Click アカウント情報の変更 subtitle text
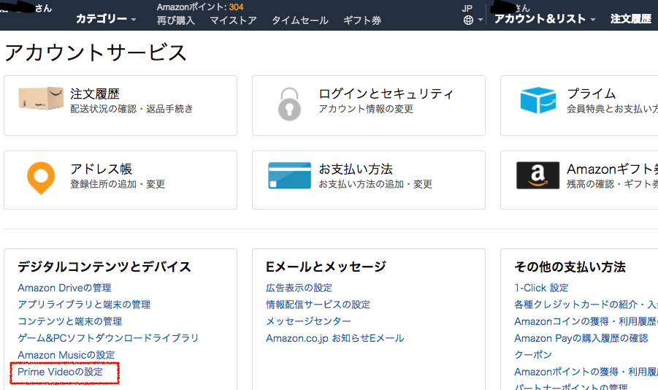 tap(366, 109)
